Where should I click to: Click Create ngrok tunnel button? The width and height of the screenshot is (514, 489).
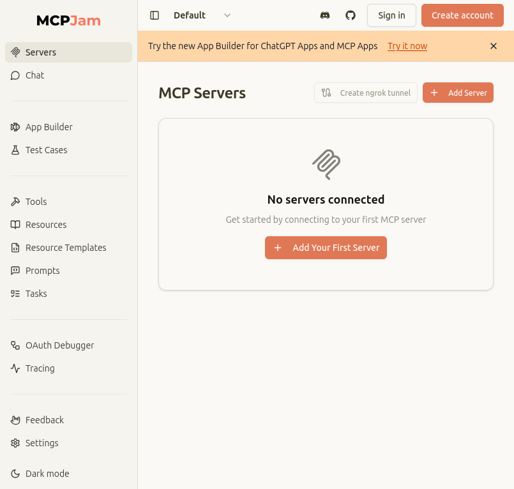pyautogui.click(x=365, y=93)
